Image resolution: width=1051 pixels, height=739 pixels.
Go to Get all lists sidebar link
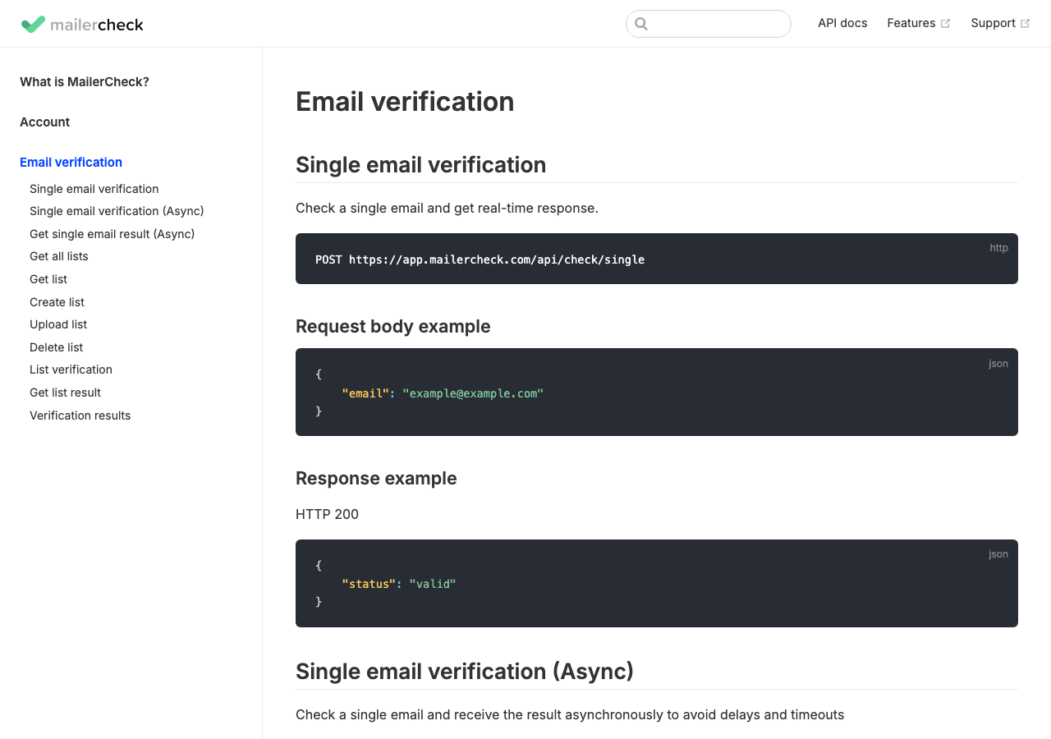(x=59, y=256)
